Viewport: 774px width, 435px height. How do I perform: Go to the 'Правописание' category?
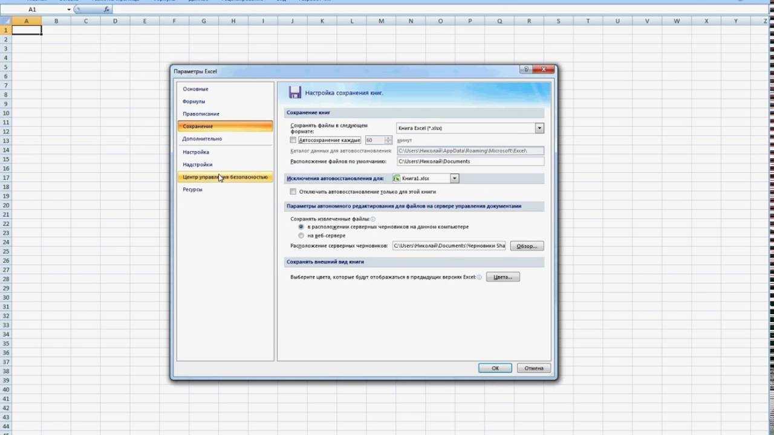225,114
